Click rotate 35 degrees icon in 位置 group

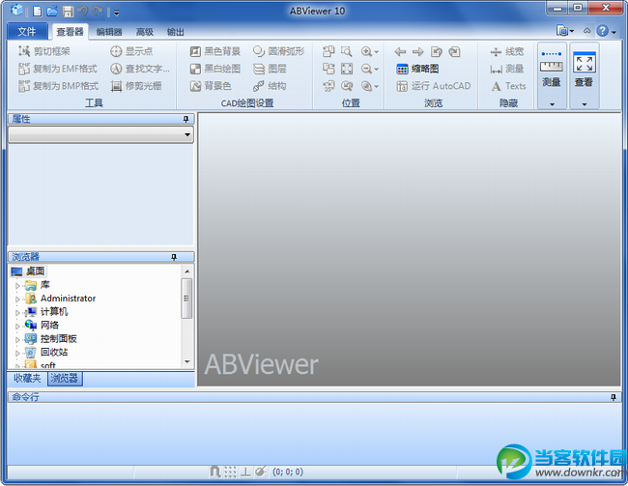(328, 86)
